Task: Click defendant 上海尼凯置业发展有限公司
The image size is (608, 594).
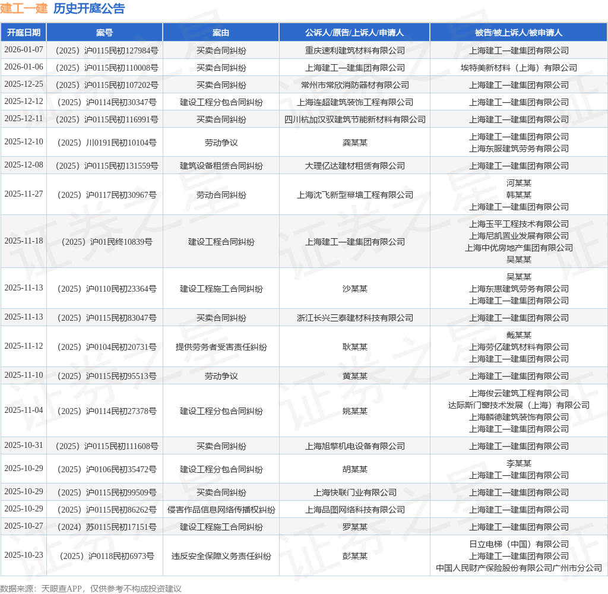Action: tap(519, 236)
